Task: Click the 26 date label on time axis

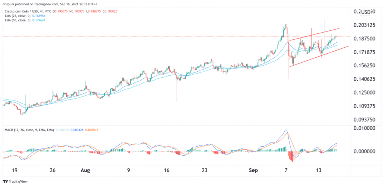Action: (x=53, y=171)
